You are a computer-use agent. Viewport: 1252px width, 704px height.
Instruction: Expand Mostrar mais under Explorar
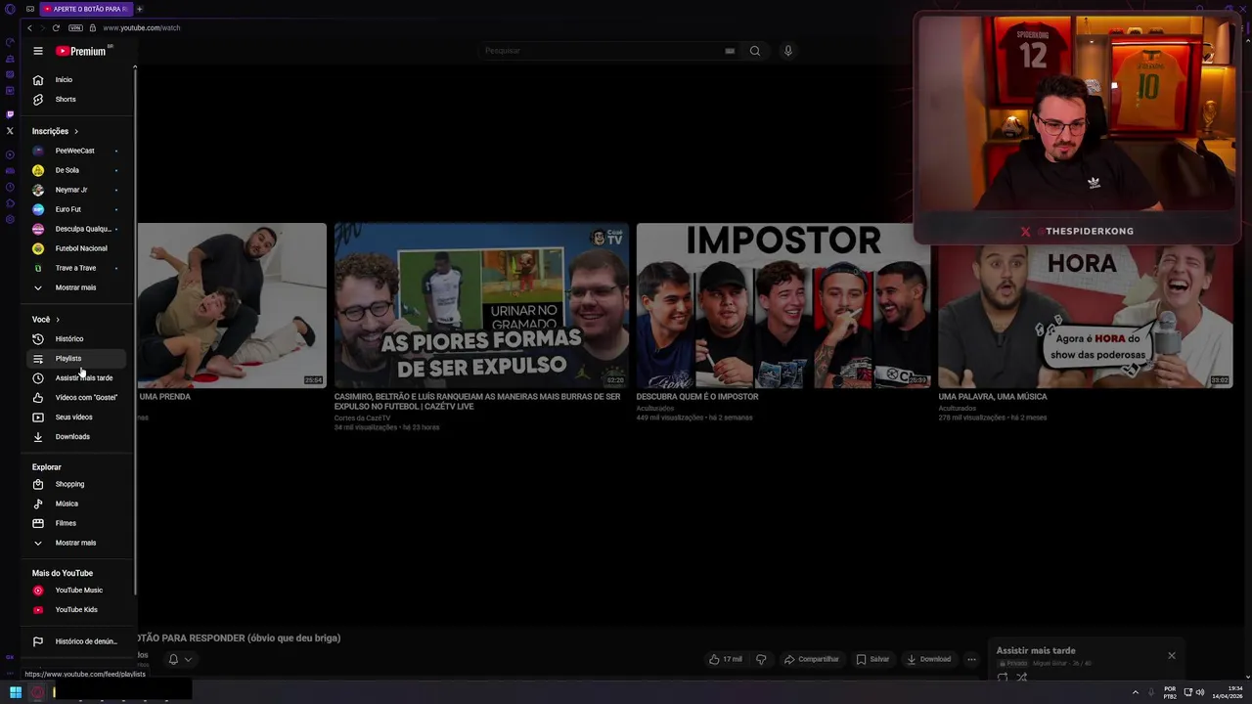coord(78,543)
